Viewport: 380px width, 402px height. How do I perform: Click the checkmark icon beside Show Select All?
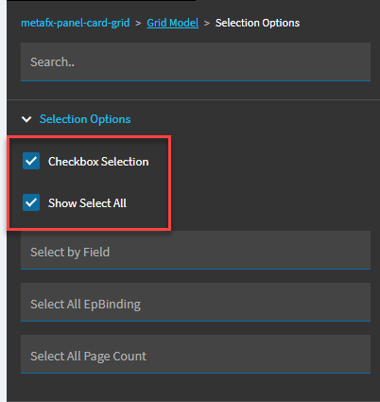point(31,202)
